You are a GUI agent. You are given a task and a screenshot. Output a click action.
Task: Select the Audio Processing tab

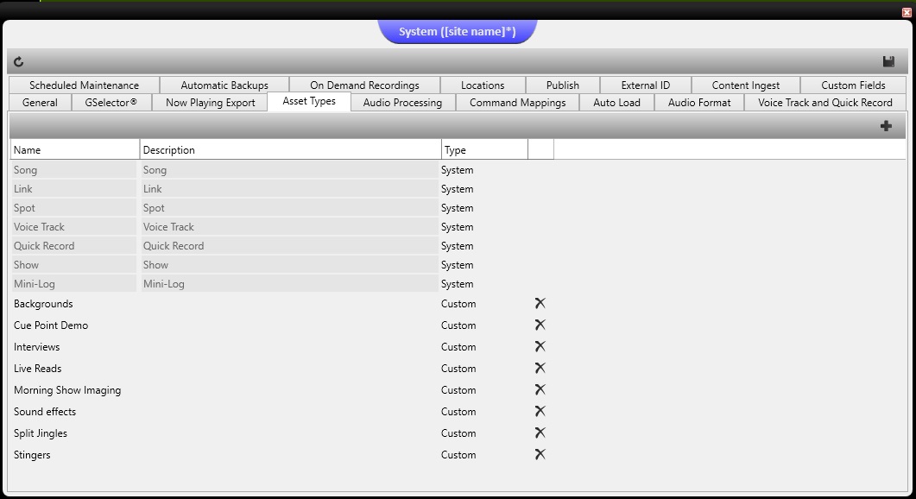tap(402, 103)
